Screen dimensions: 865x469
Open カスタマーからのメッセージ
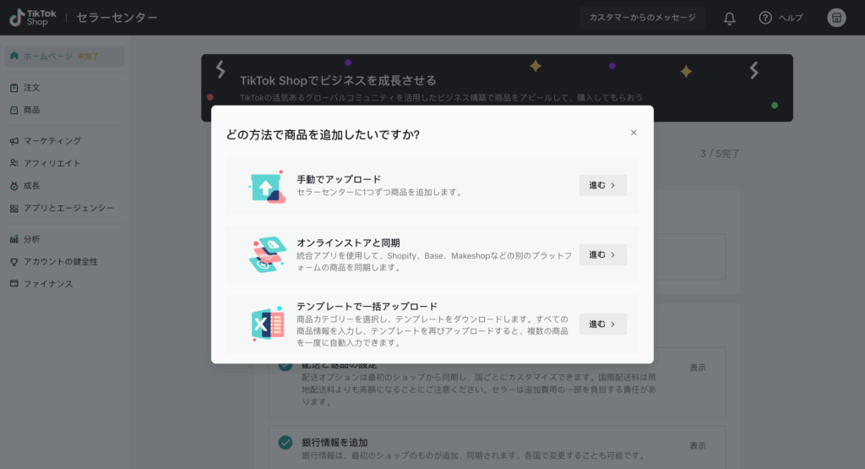(x=642, y=18)
